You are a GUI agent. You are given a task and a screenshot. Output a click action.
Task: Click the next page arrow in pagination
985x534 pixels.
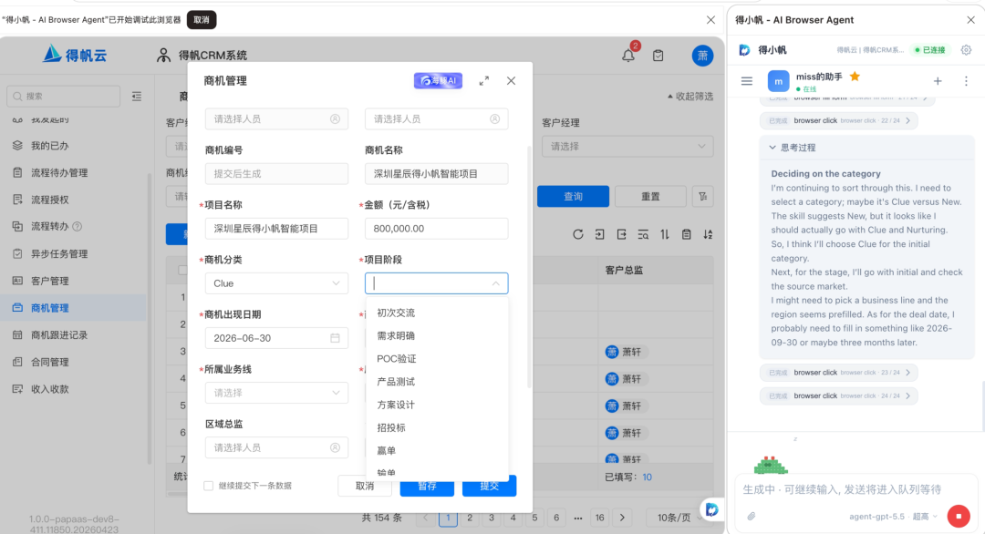[622, 518]
